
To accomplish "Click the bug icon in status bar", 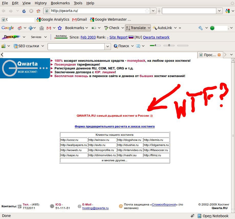I will tap(193, 216).
